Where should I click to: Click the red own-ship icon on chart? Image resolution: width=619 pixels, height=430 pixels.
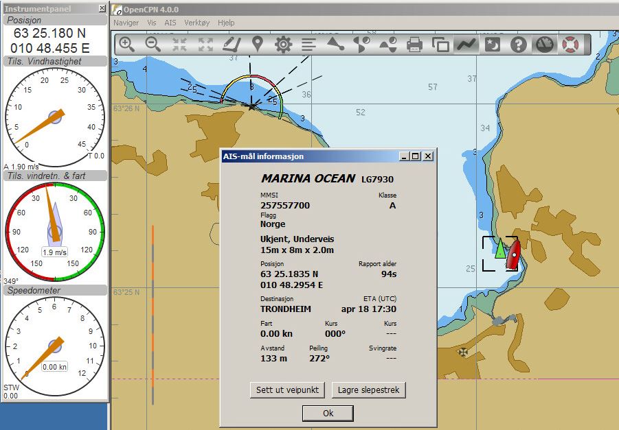pyautogui.click(x=513, y=254)
